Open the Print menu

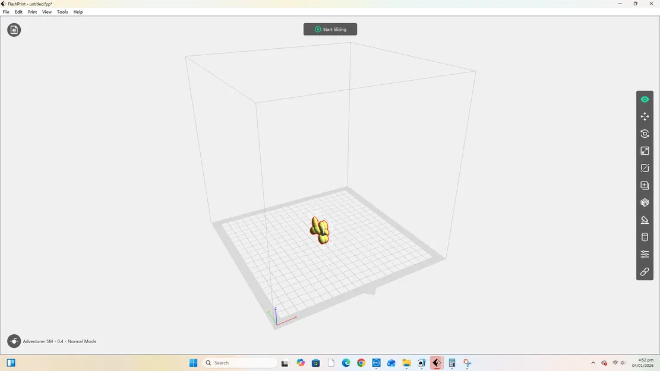tap(33, 12)
